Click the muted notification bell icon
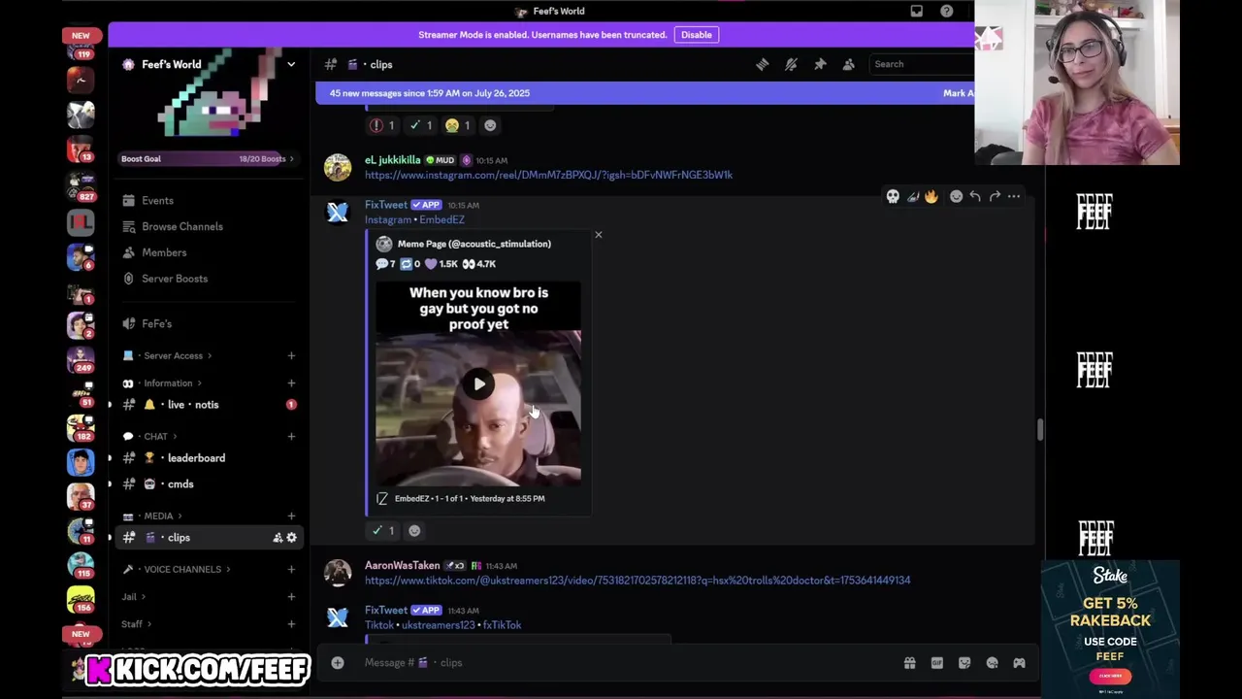This screenshot has width=1242, height=699. 791,64
